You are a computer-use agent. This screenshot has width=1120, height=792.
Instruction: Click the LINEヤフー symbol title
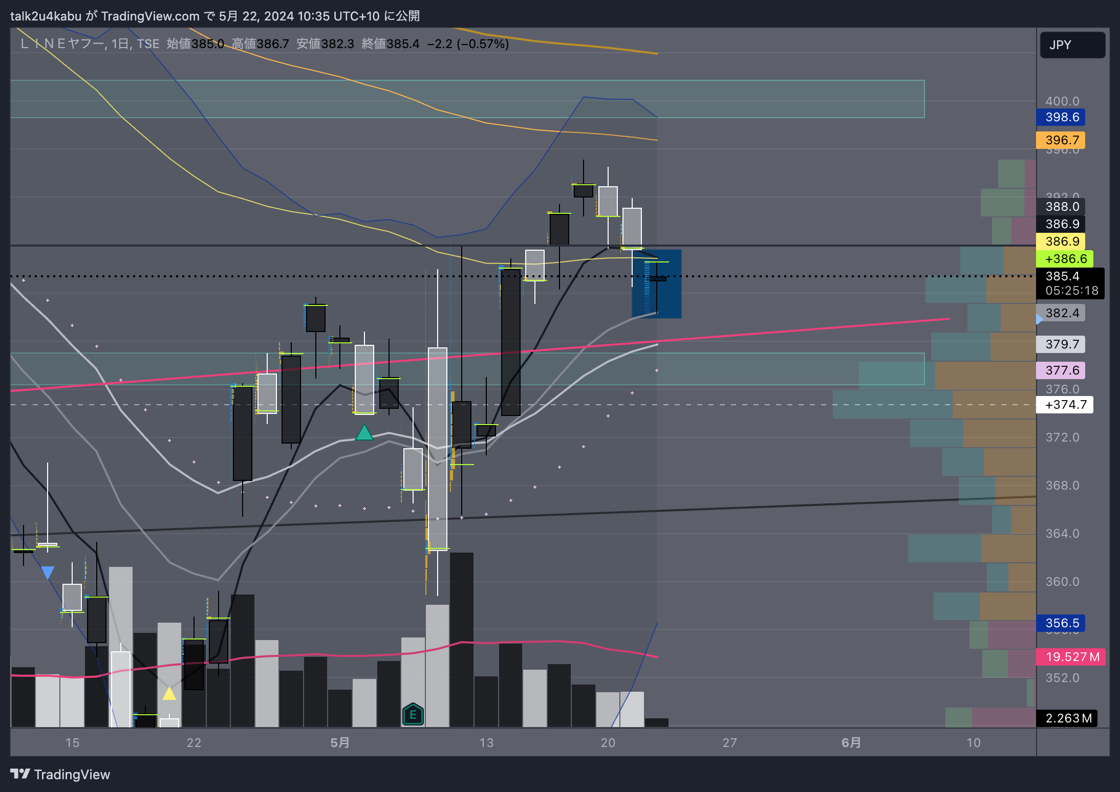[x=62, y=44]
